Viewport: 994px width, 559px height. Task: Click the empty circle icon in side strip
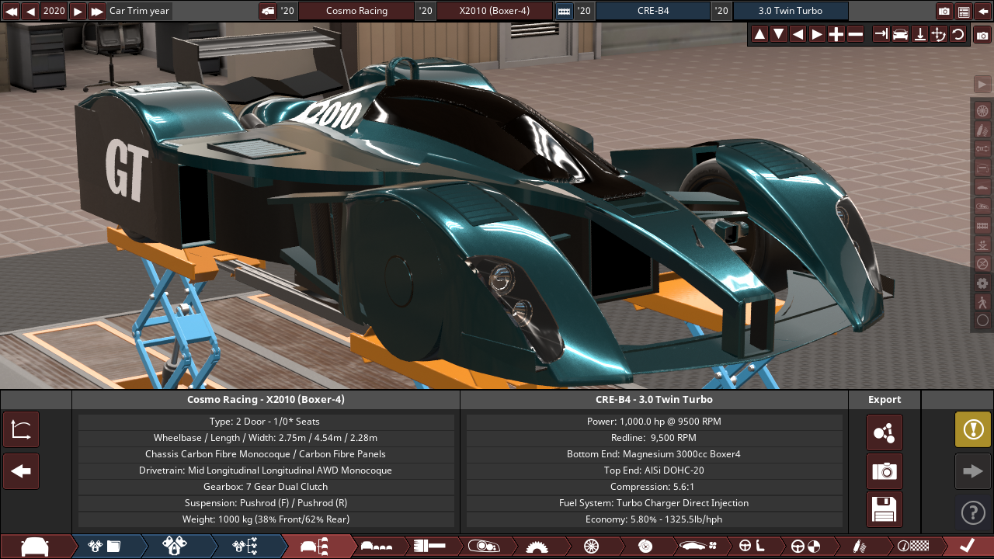point(982,320)
